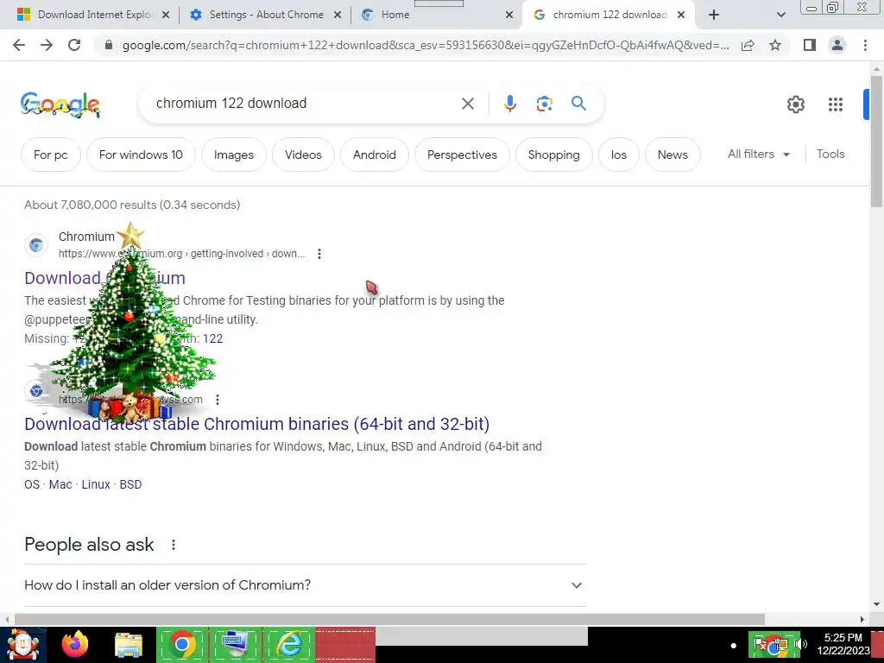Launch Firefox from the taskbar

tap(75, 644)
